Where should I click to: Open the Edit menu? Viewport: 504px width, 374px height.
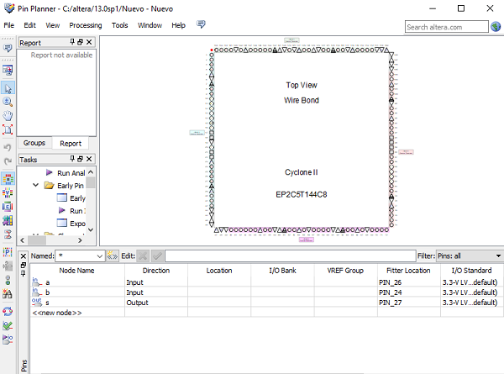(29, 25)
